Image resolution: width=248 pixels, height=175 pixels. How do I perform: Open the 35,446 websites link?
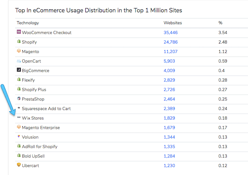(x=170, y=32)
